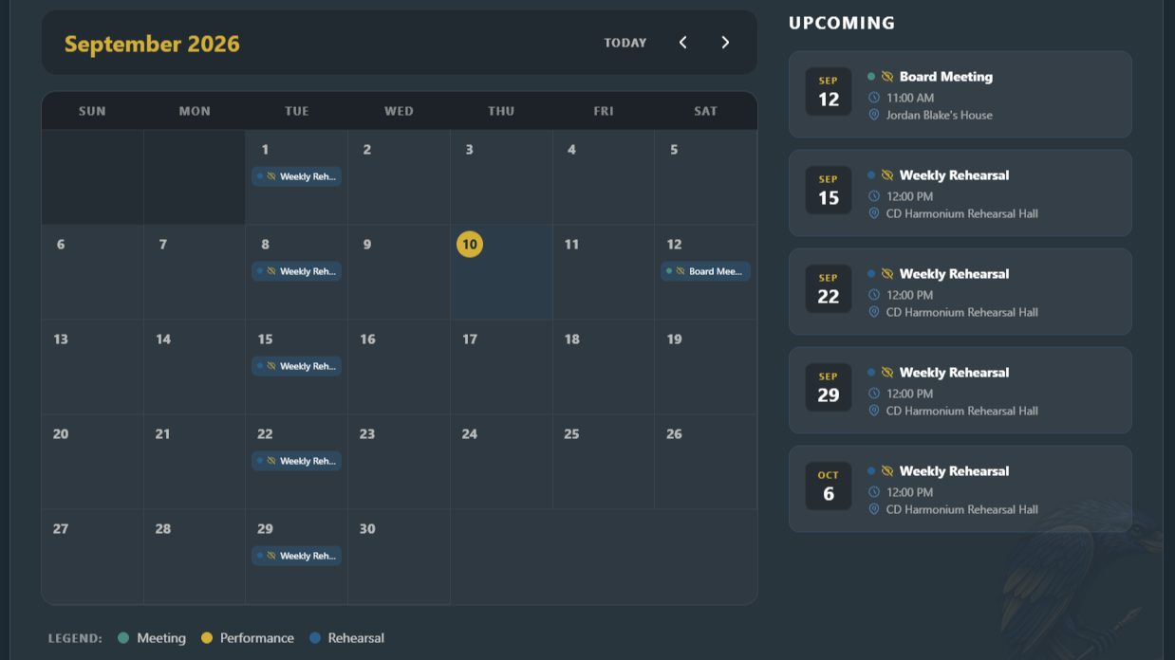This screenshot has height=660, width=1175.
Task: Open Board Meeting chip on September 12
Action: pos(705,271)
